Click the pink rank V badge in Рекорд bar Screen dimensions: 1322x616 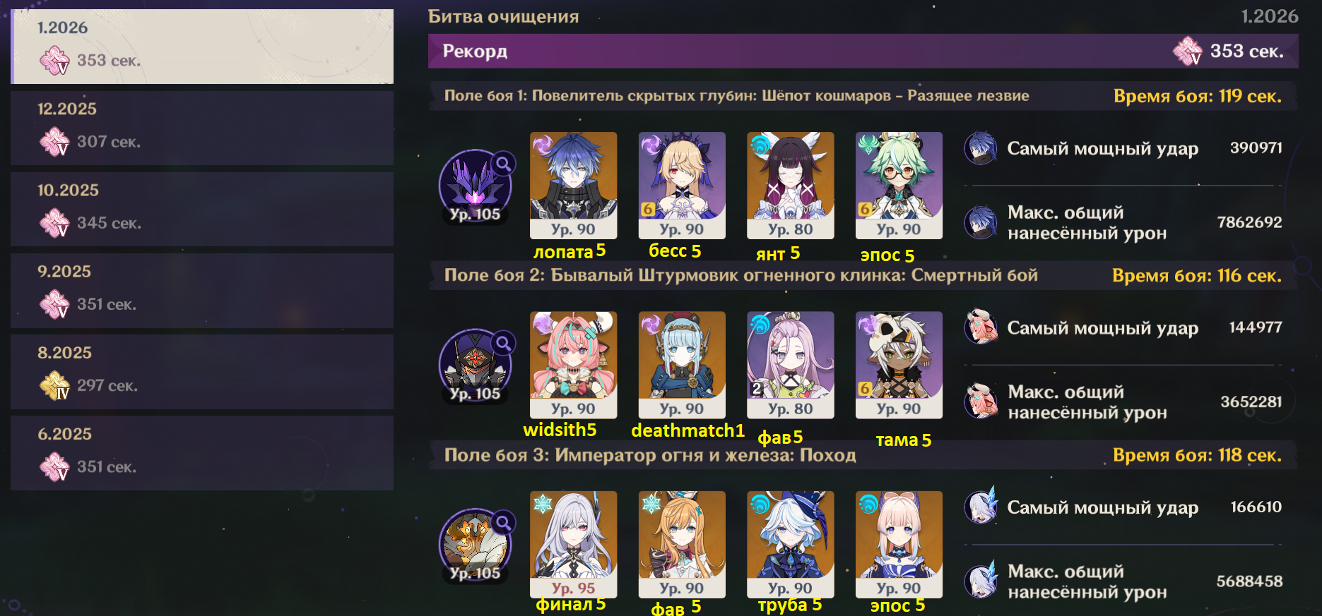click(1187, 51)
